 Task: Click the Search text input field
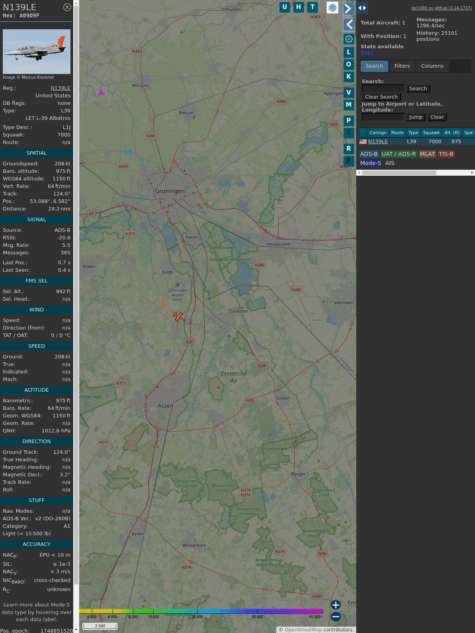coord(383,89)
